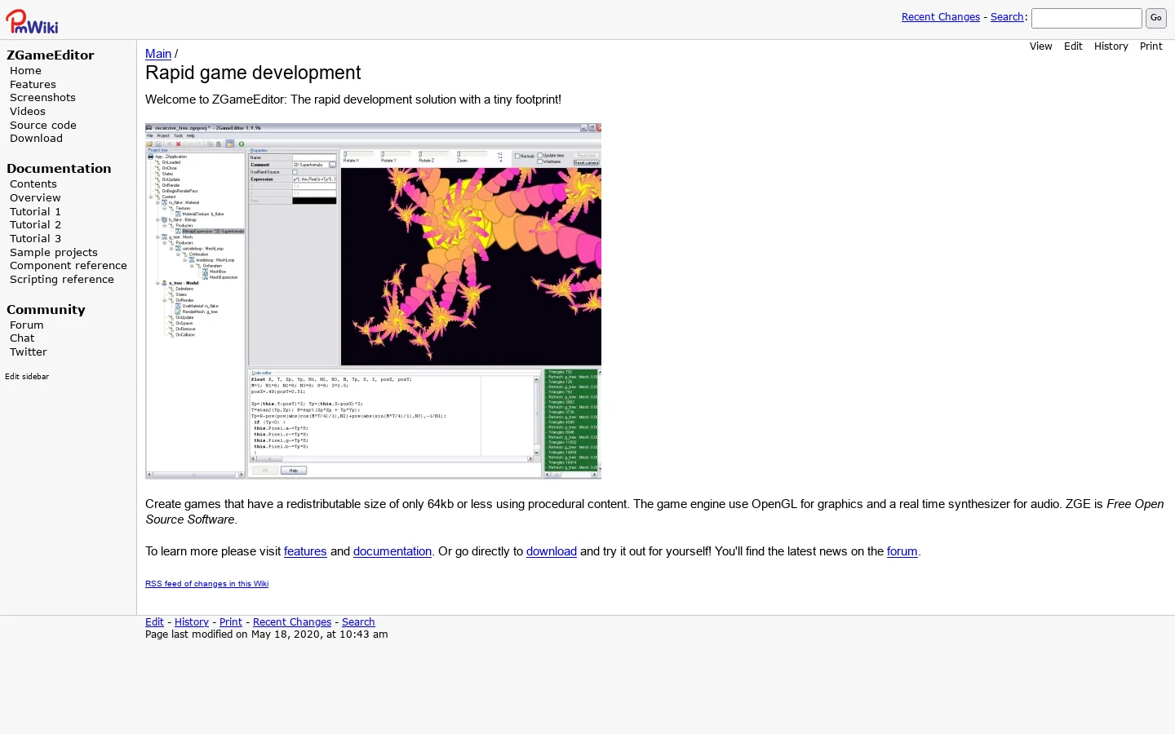Open Sample projects in the sidebar

(x=54, y=253)
